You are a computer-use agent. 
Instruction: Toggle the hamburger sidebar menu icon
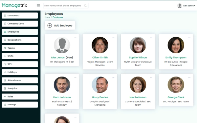point(38,6)
